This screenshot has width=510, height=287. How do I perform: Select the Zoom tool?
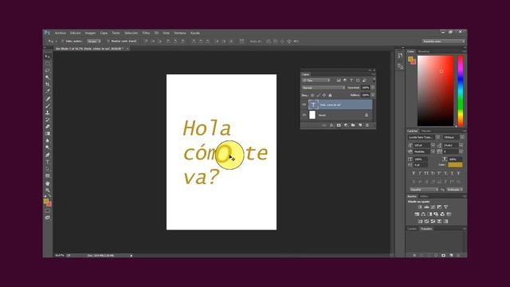48,190
